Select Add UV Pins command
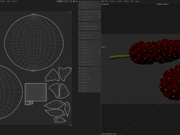Viewport: 180px width, 135px height. [x=89, y=2]
